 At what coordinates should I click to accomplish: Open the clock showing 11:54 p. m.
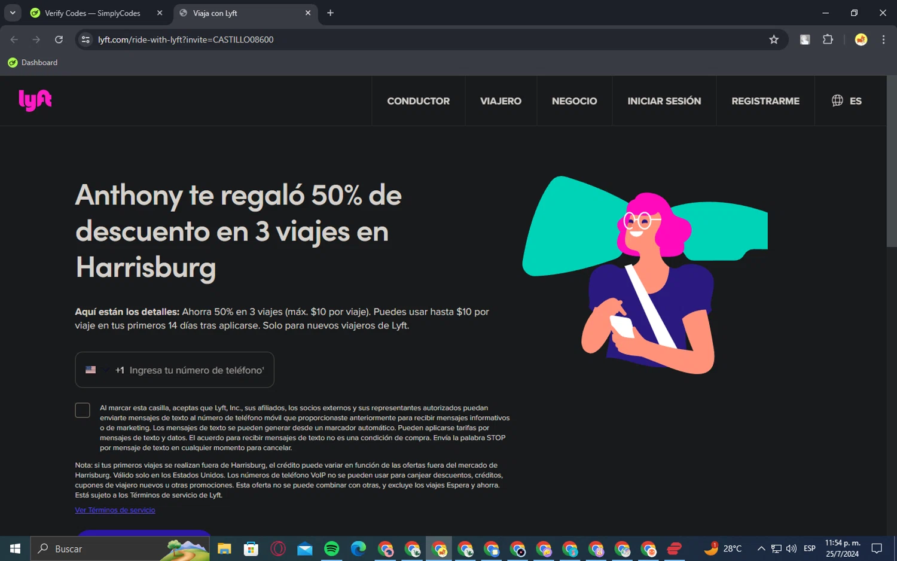[x=843, y=548]
